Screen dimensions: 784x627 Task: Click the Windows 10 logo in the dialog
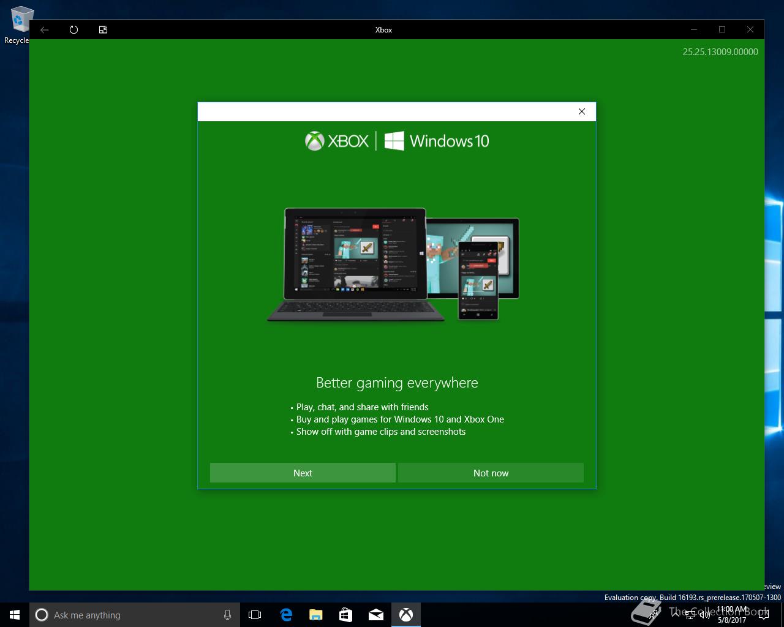[437, 141]
